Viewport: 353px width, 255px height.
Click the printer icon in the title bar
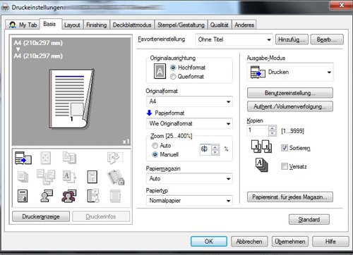5,7
